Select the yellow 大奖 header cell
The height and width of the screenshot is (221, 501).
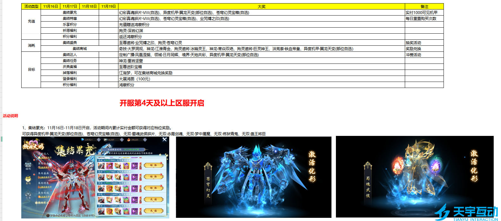(261, 6)
